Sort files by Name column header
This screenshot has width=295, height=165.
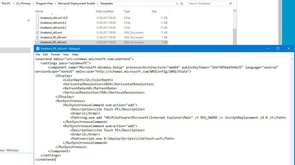click(x=39, y=11)
